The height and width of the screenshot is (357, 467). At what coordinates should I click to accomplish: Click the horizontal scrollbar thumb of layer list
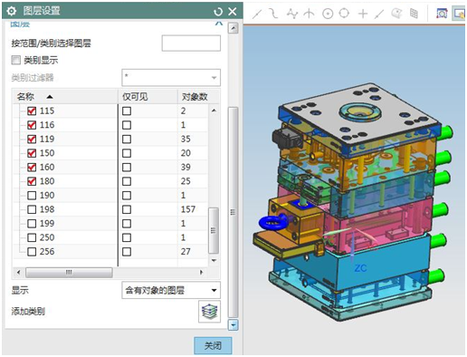tap(69, 273)
